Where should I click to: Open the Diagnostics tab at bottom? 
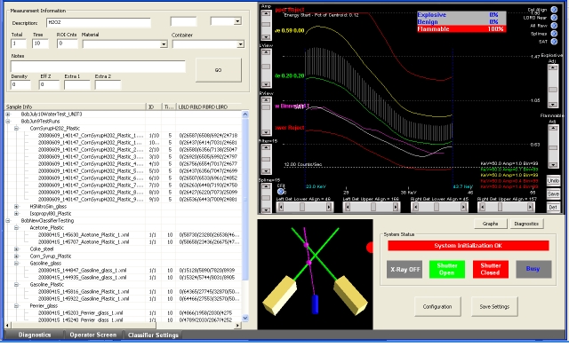[x=34, y=335]
